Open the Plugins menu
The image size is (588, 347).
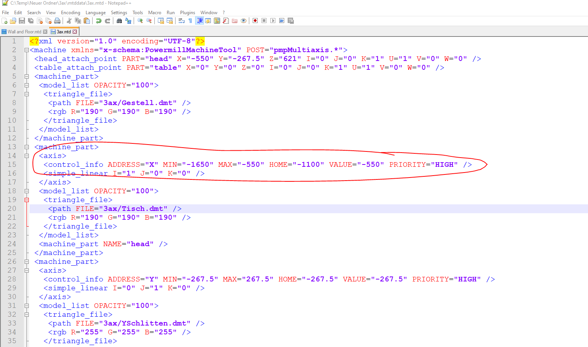pos(187,13)
